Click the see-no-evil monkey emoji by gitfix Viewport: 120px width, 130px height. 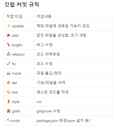tap(9, 111)
